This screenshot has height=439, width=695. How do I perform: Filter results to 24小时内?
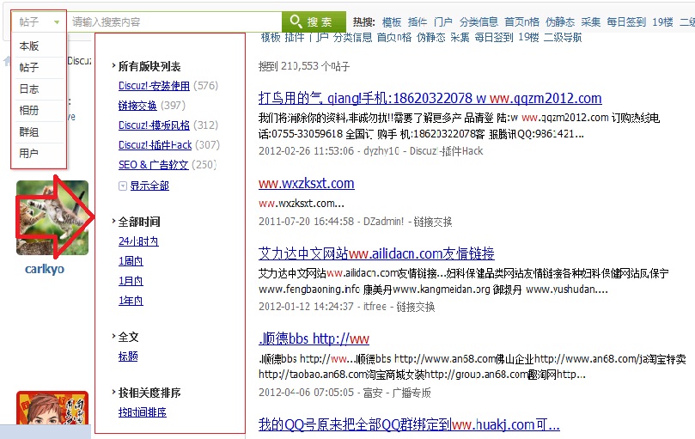(x=138, y=241)
